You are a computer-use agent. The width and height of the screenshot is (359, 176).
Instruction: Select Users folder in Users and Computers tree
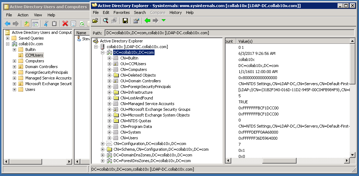[30, 89]
